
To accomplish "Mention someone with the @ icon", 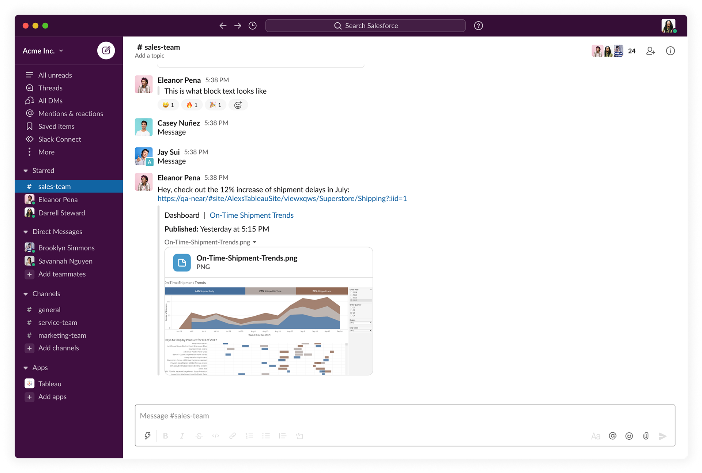I will (612, 436).
